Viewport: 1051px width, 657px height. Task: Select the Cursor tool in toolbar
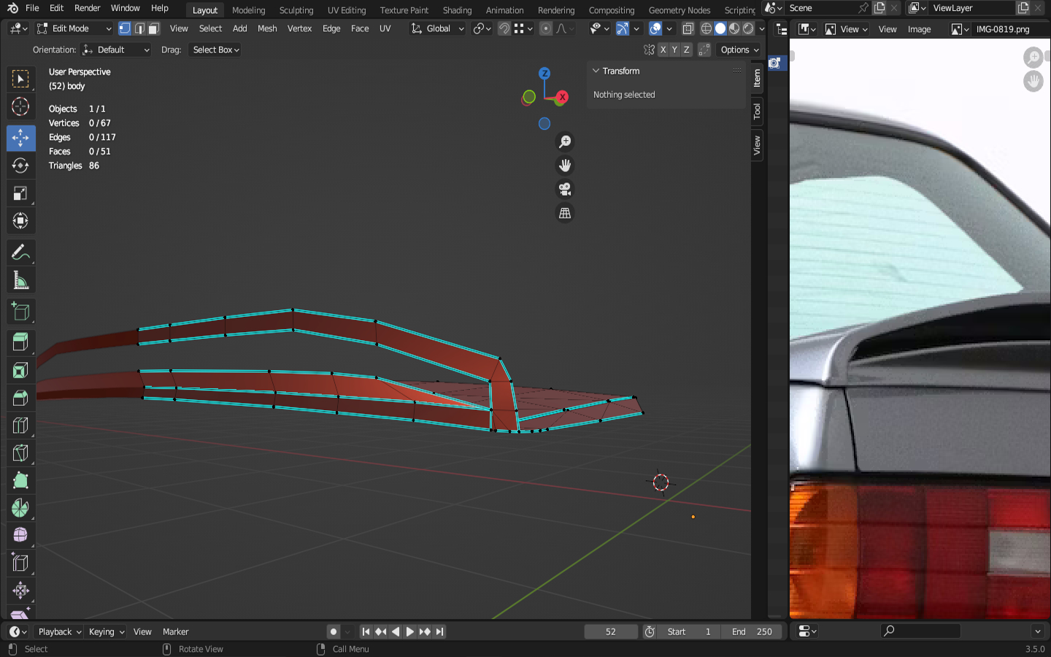click(20, 107)
